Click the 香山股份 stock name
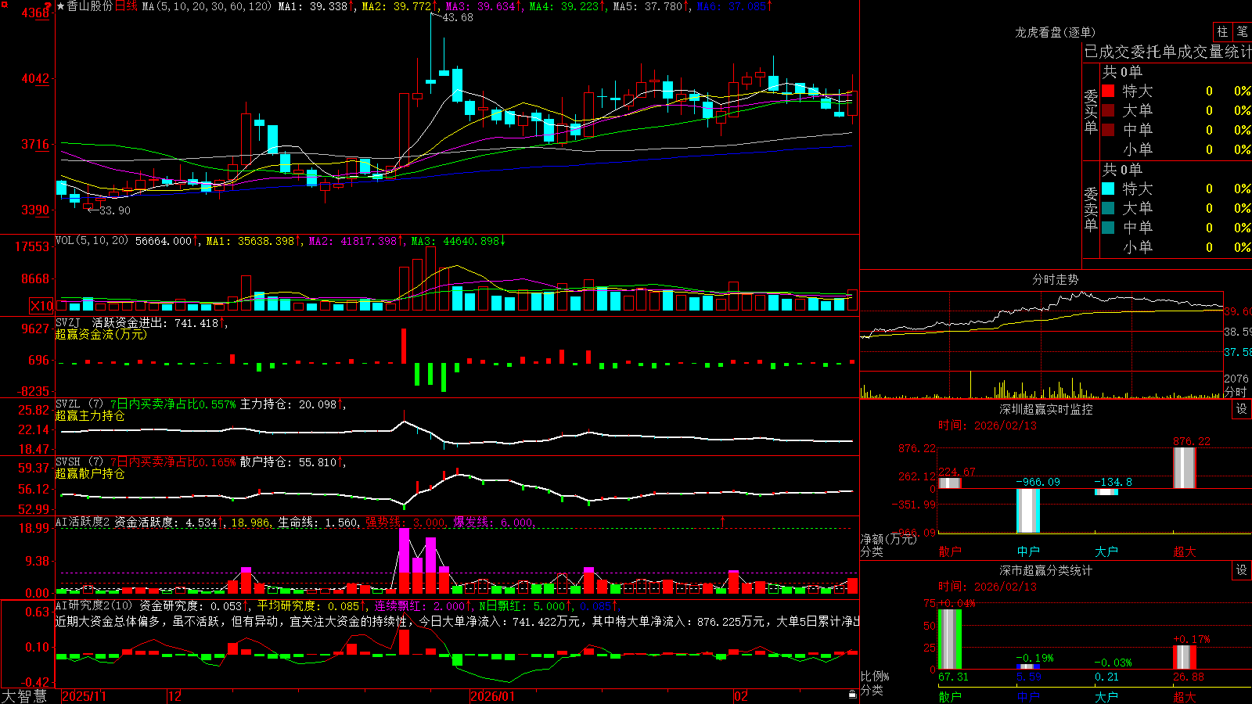1252x704 pixels. [89, 6]
